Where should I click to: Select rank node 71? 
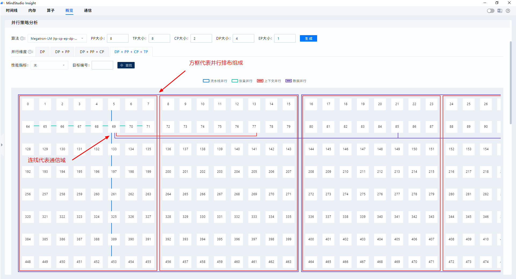tap(148, 127)
